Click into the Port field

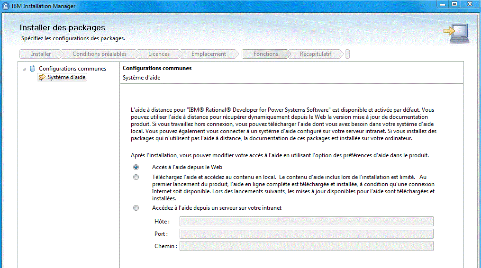click(x=307, y=233)
